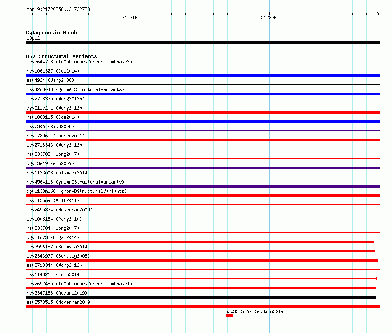
Task: Open nsv4263048 (gnomADStructuralVariants) feature
Action: point(203,94)
